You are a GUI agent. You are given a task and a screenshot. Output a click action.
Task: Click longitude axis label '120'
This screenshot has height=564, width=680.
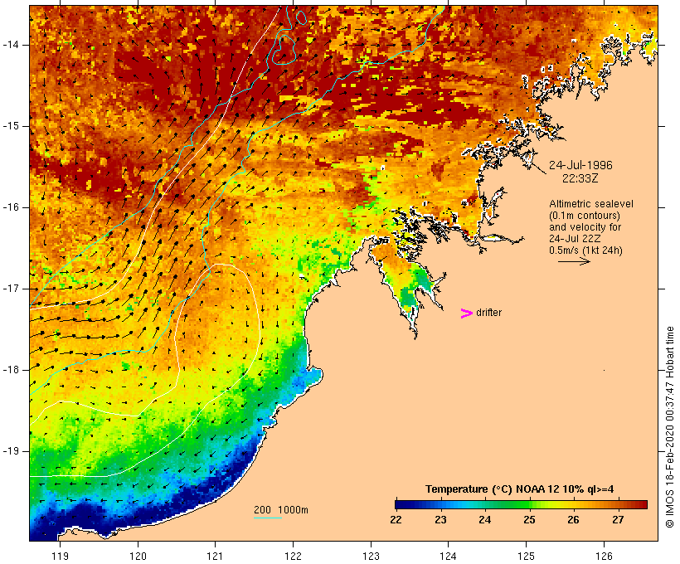138,556
